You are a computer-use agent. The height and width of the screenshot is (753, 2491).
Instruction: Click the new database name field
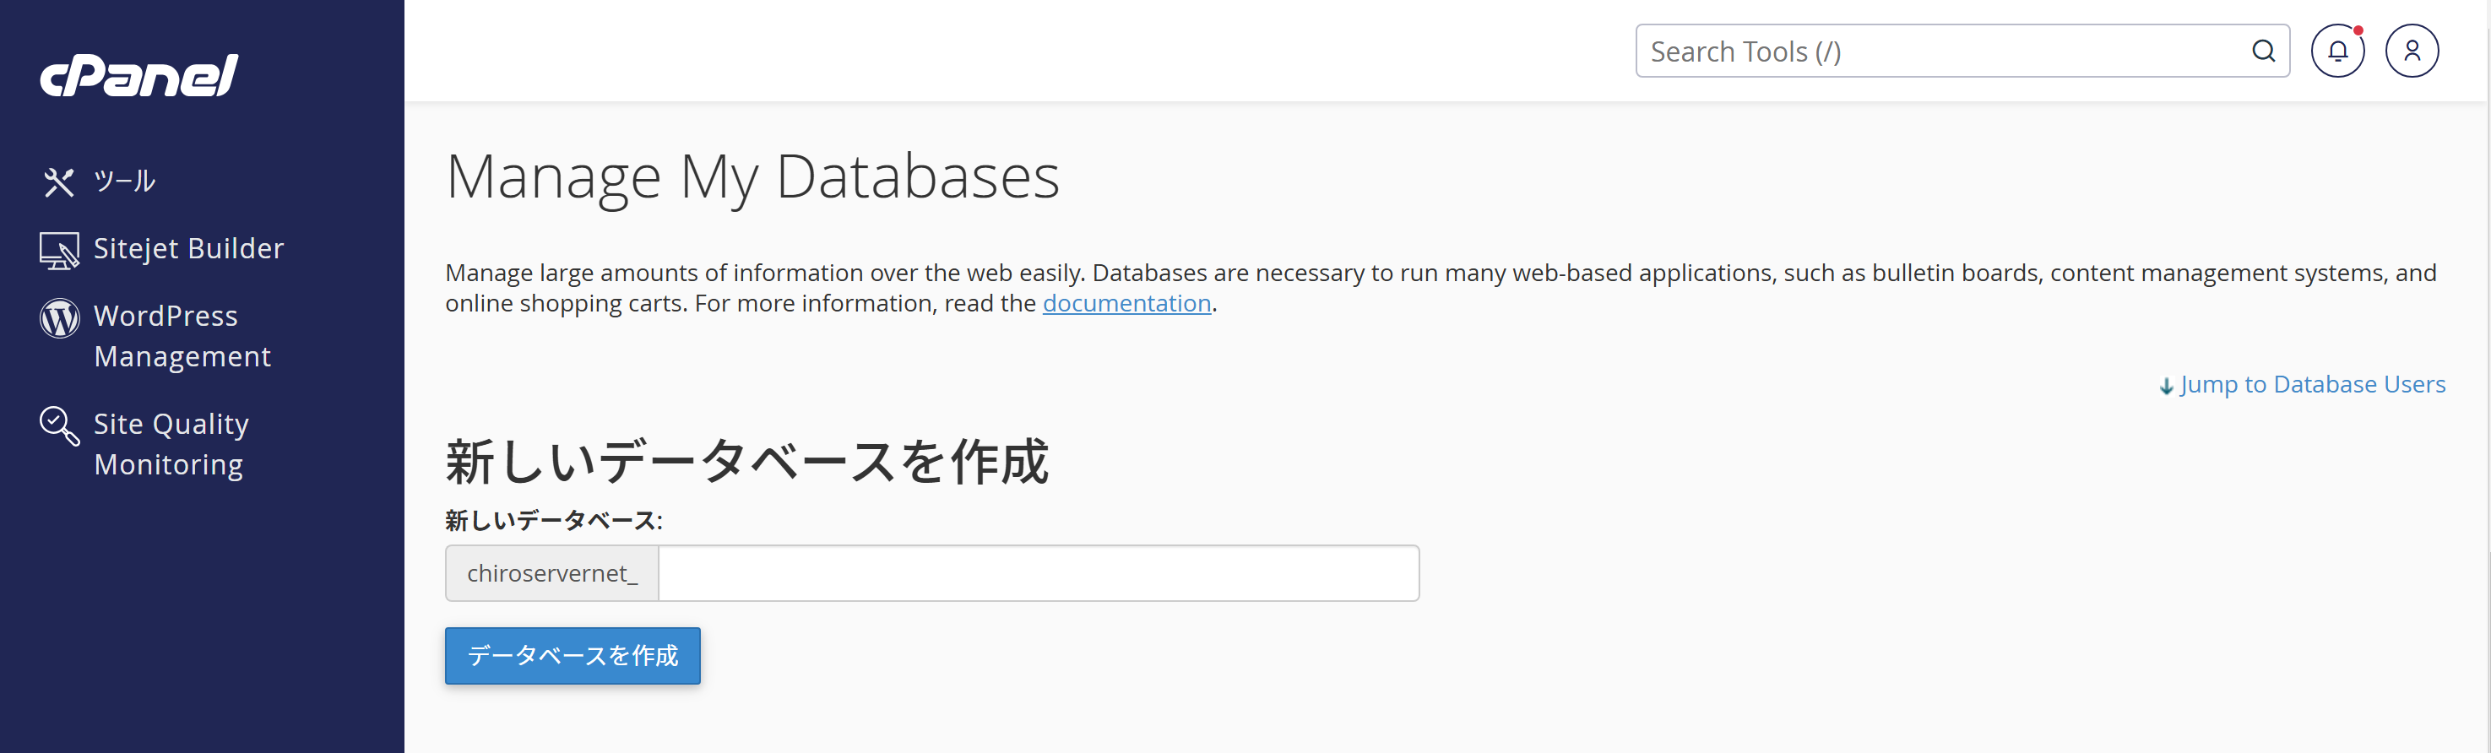tap(1039, 573)
